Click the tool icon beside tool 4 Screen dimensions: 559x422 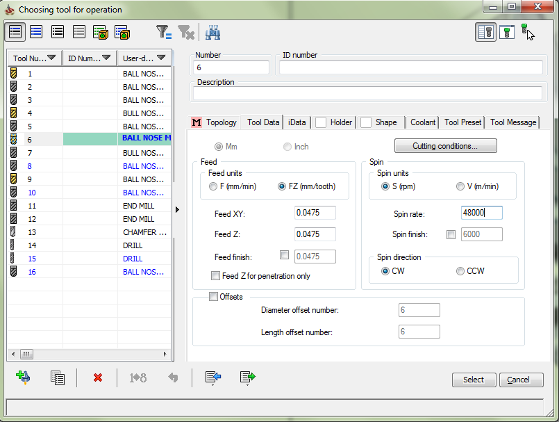click(14, 113)
